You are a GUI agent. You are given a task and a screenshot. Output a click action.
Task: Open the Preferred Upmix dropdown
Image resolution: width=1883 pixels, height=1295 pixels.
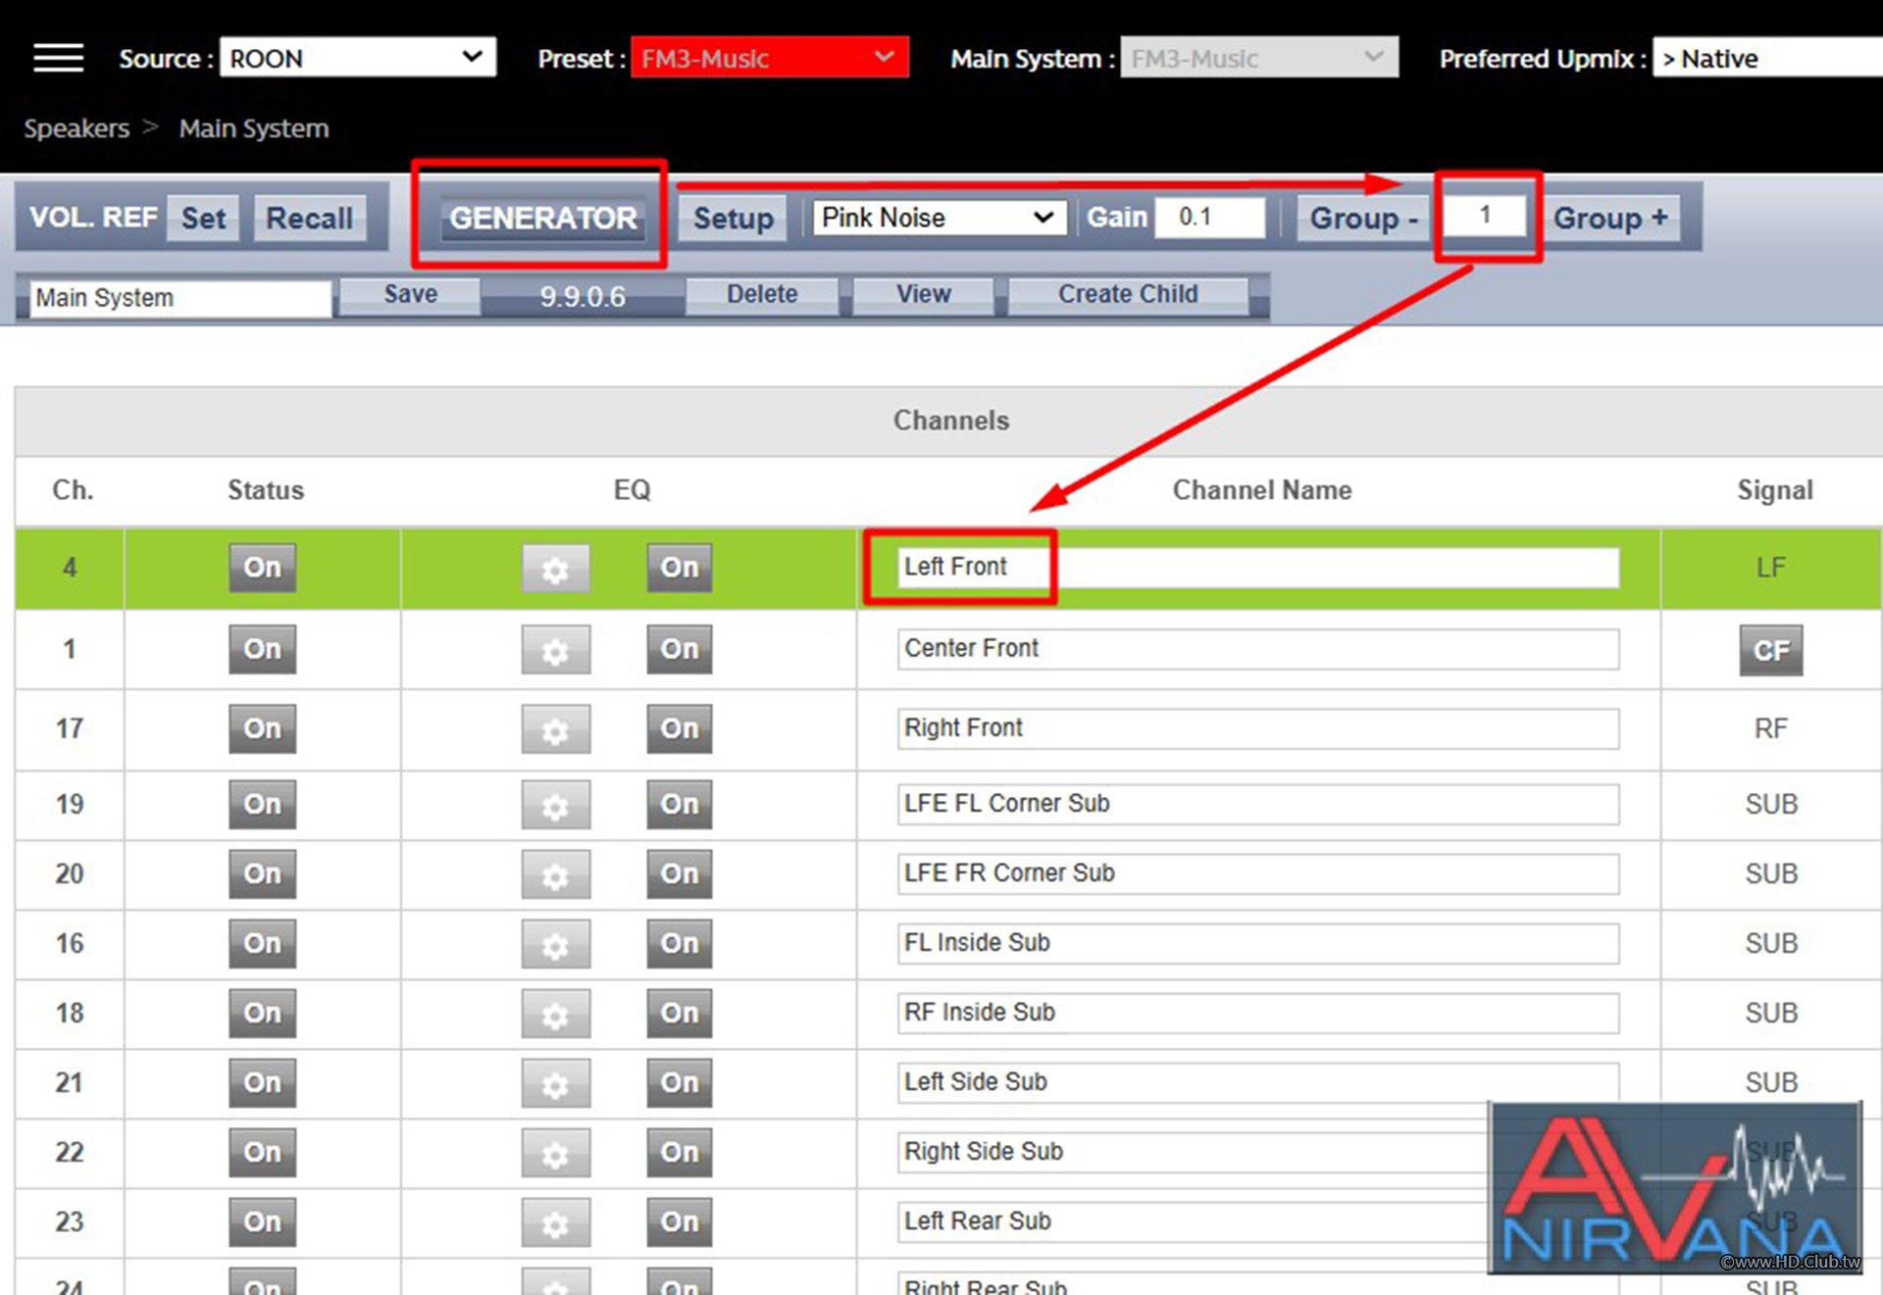pos(1767,58)
